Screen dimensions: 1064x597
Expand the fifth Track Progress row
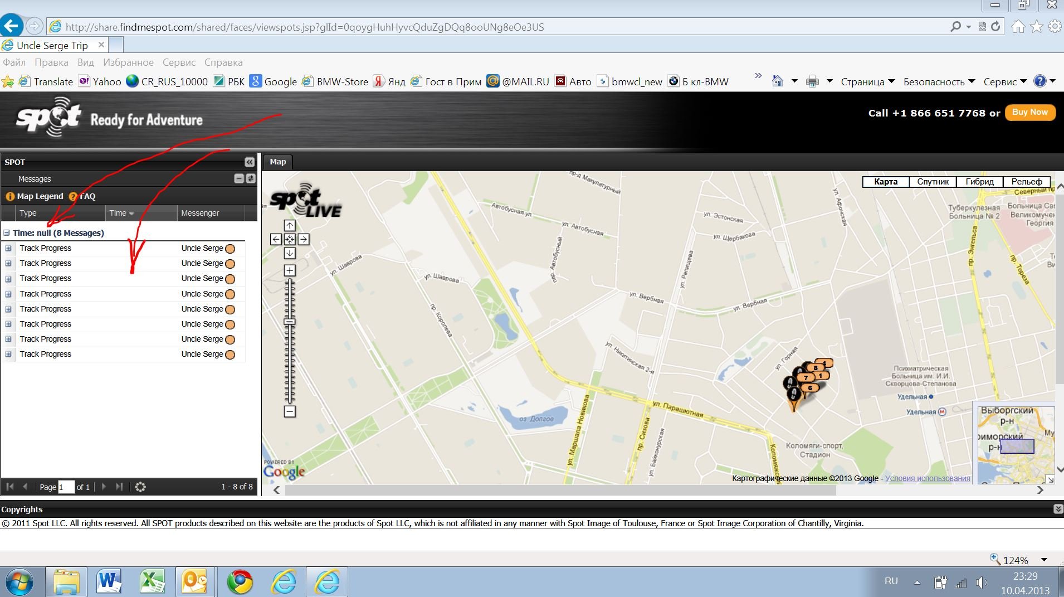tap(8, 309)
